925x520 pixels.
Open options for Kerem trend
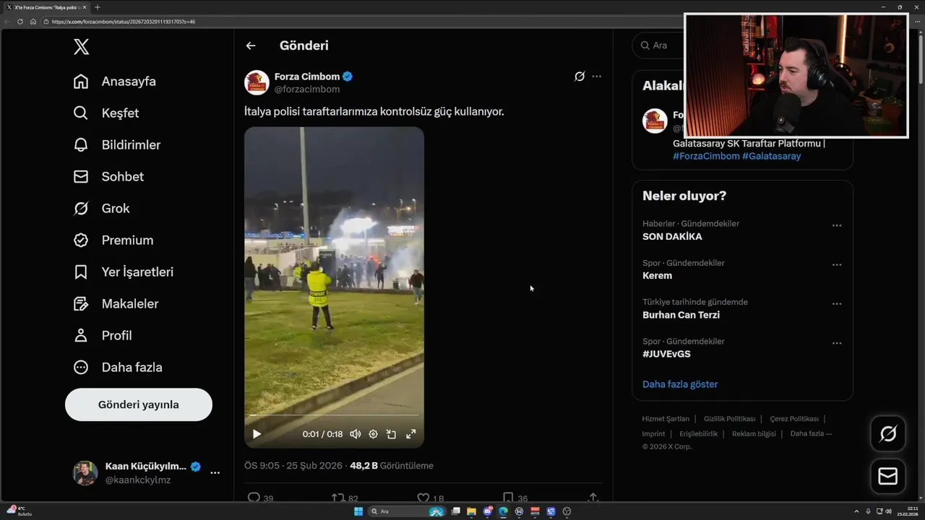tap(837, 264)
